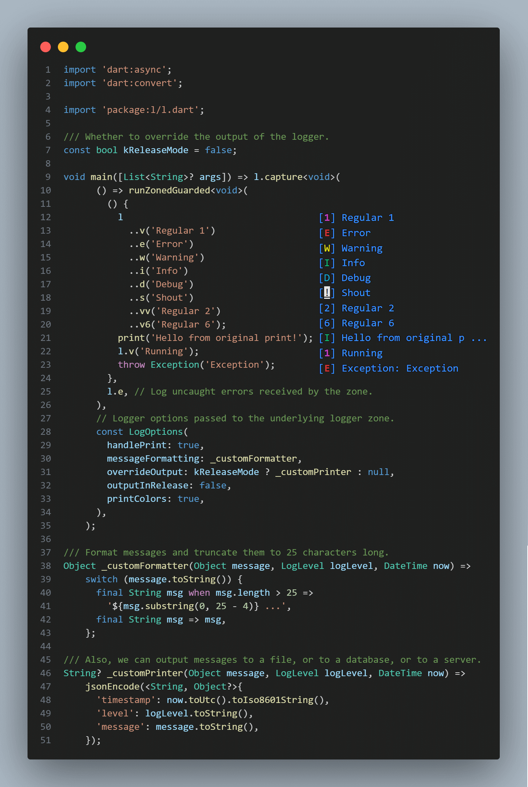
Task: Click the [2] badge beside Regular 2
Action: (327, 308)
